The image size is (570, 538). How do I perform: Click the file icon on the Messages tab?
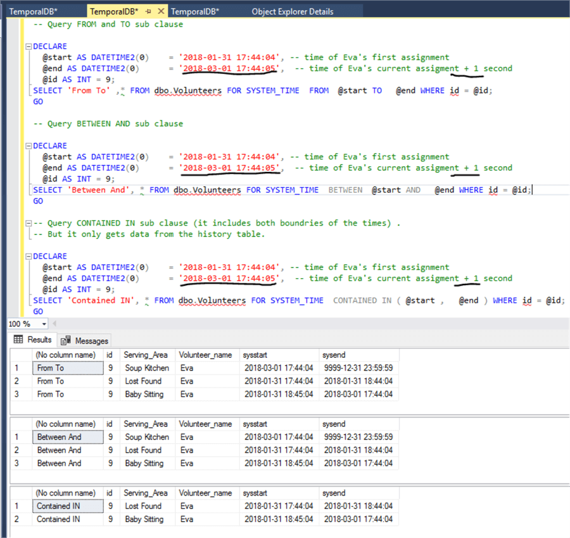tap(64, 340)
